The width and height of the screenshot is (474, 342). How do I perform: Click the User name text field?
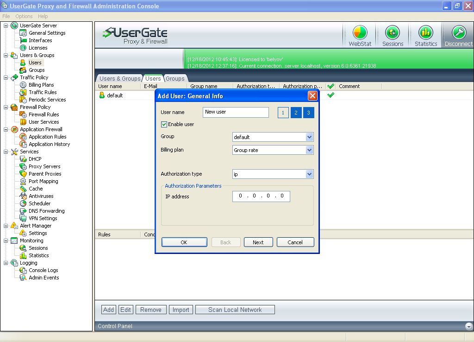pos(236,112)
